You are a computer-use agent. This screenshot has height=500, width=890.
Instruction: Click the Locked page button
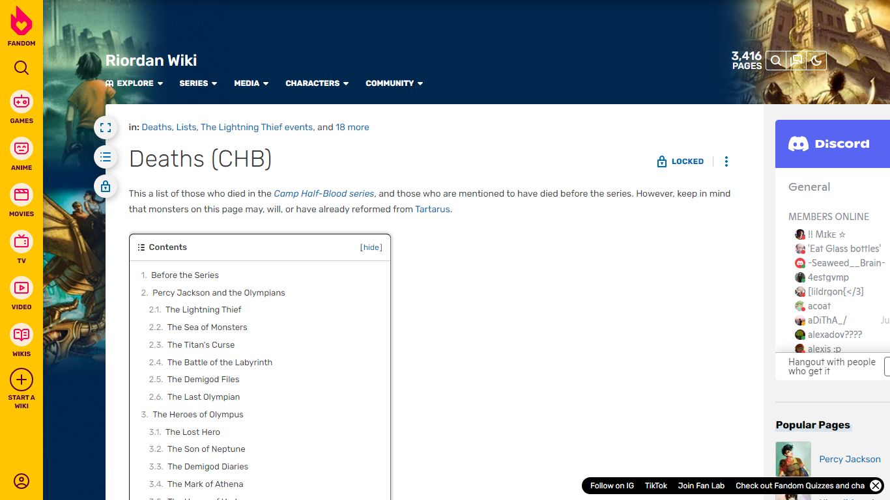[x=680, y=161]
